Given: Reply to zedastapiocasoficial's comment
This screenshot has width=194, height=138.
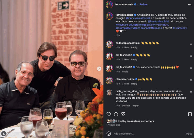Looking at the screenshot, I should pos(134,47).
